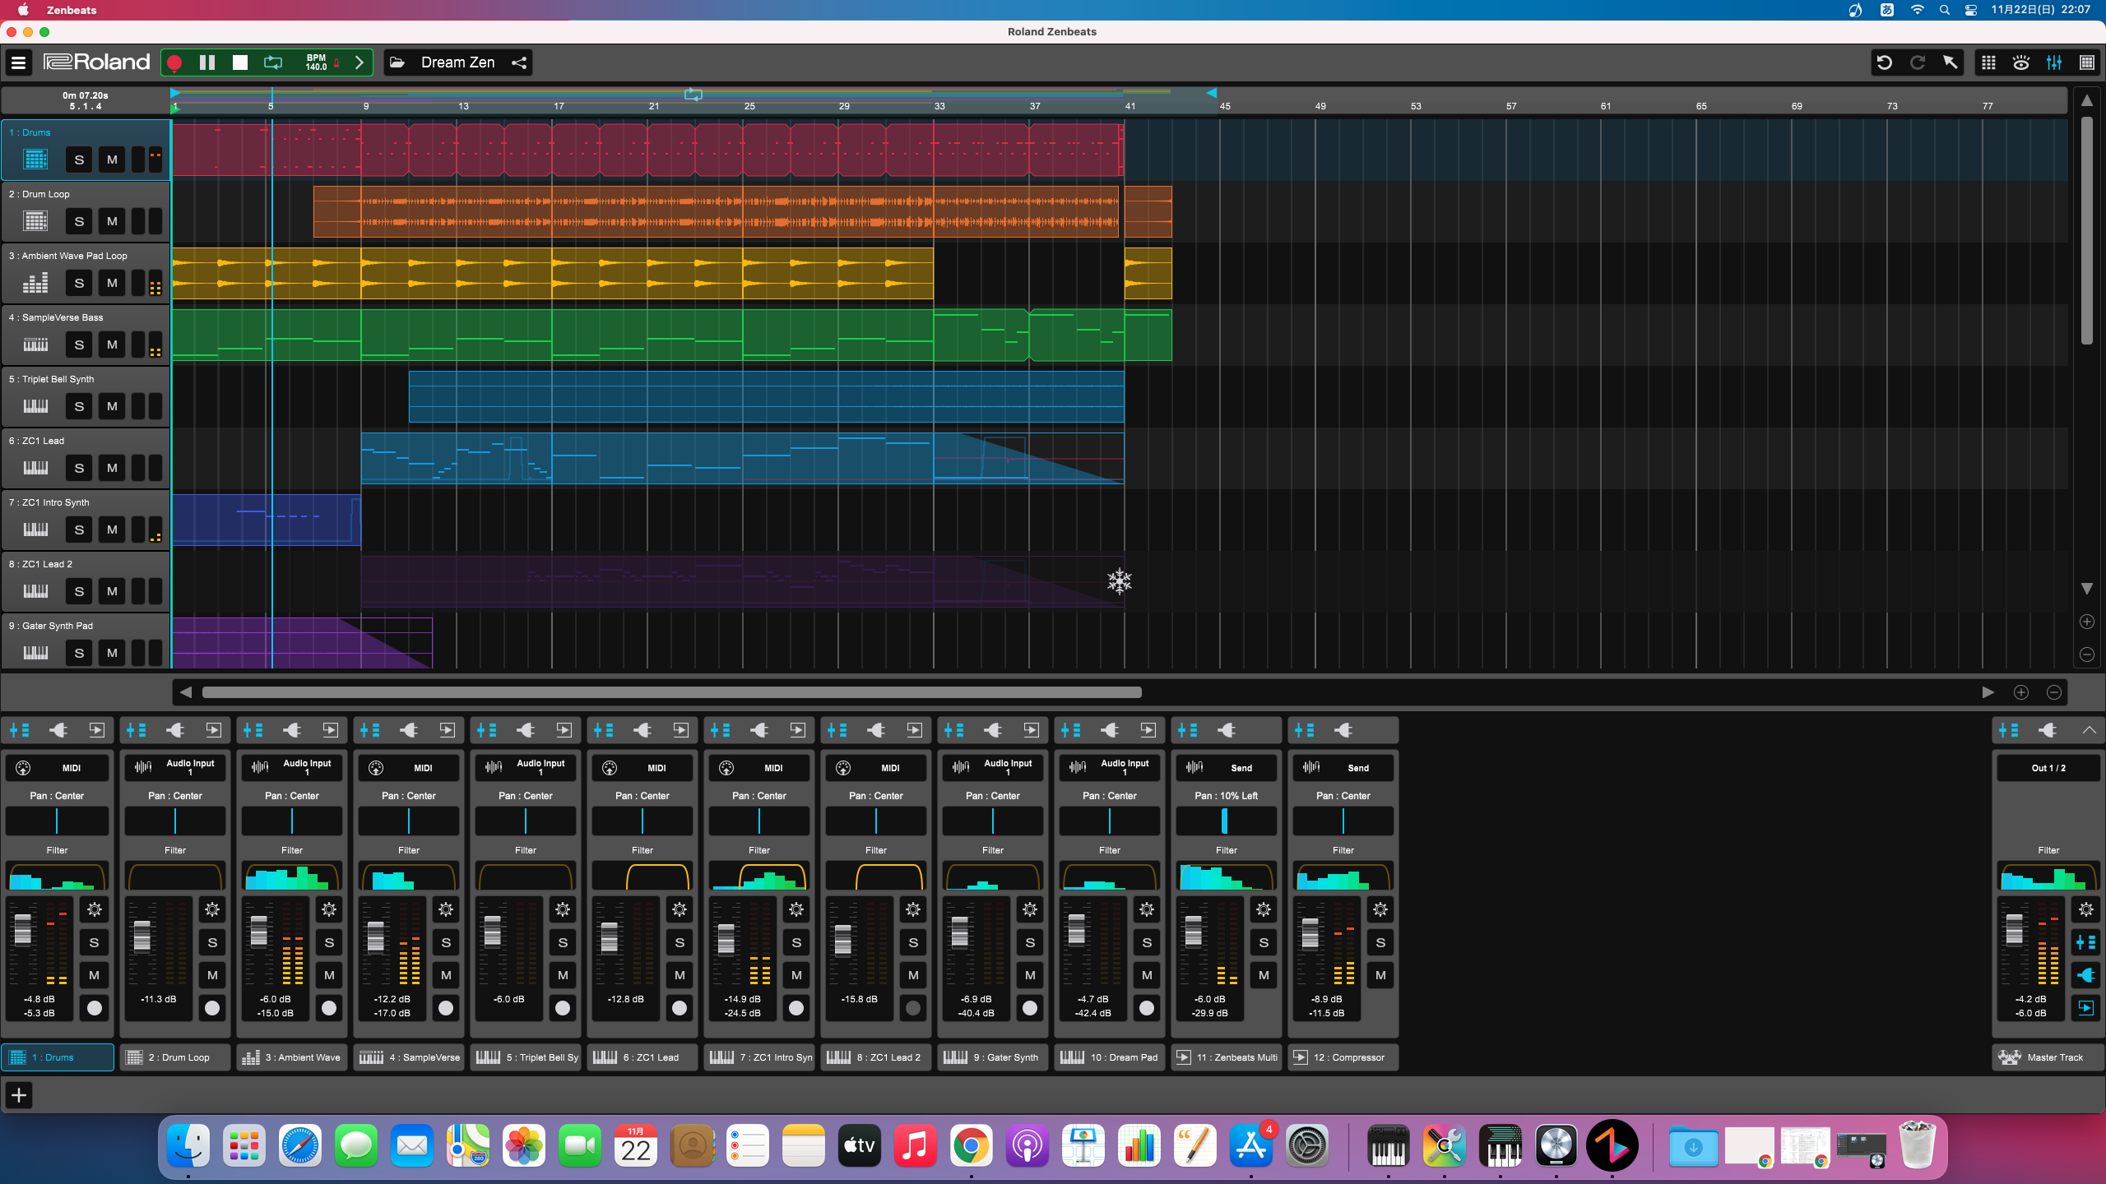Mute the ZC1 Lead track header
Screen dimensions: 2106x1184
pos(112,468)
